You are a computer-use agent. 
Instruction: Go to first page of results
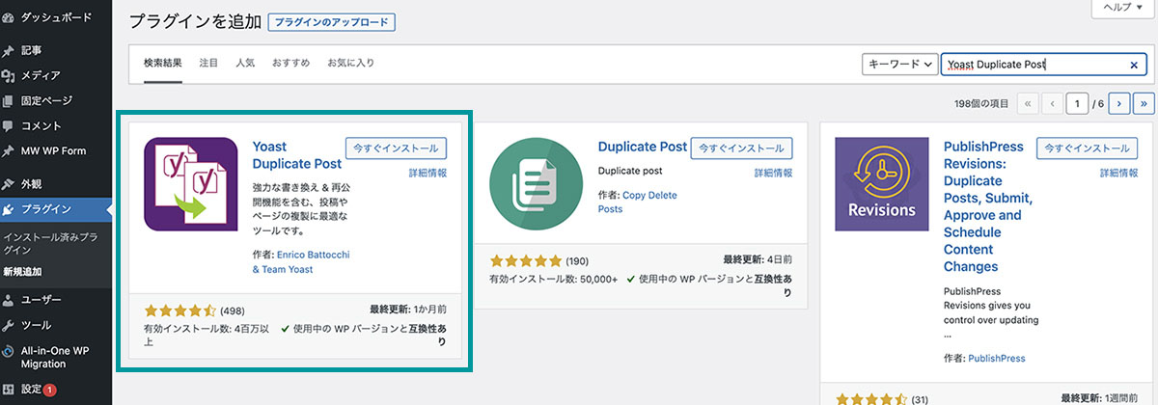(1028, 102)
